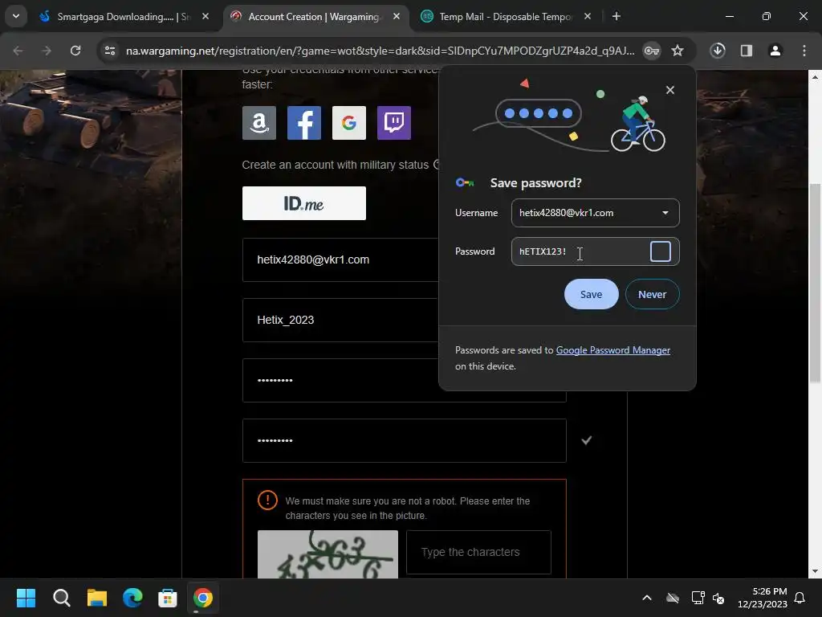Go back to previous page
This screenshot has width=822, height=617.
pyautogui.click(x=18, y=51)
